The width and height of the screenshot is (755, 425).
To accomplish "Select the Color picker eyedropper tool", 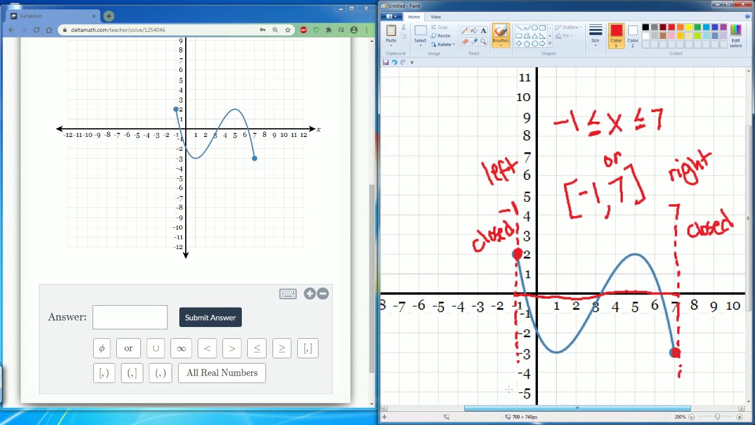I will tap(474, 42).
